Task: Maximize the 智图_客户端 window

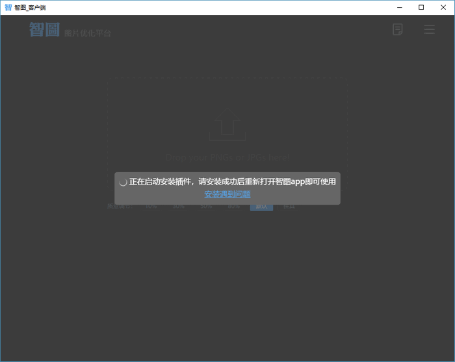Action: coord(421,8)
